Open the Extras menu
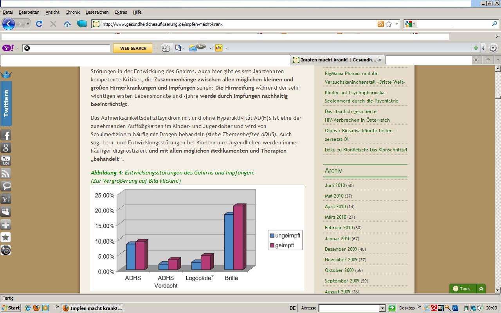 (x=121, y=12)
